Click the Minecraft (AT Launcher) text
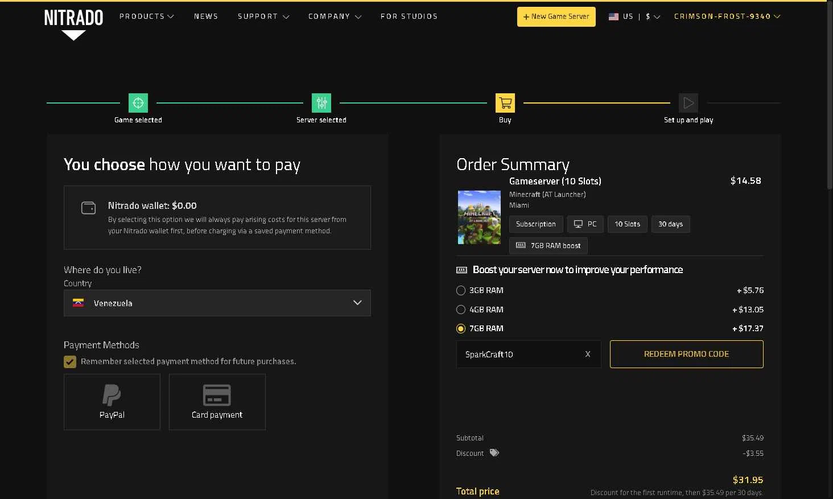 [547, 195]
